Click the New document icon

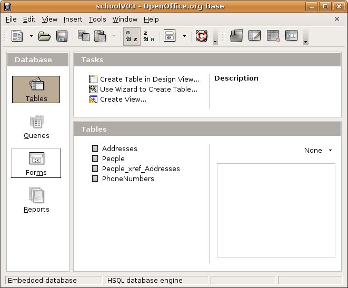[17, 36]
